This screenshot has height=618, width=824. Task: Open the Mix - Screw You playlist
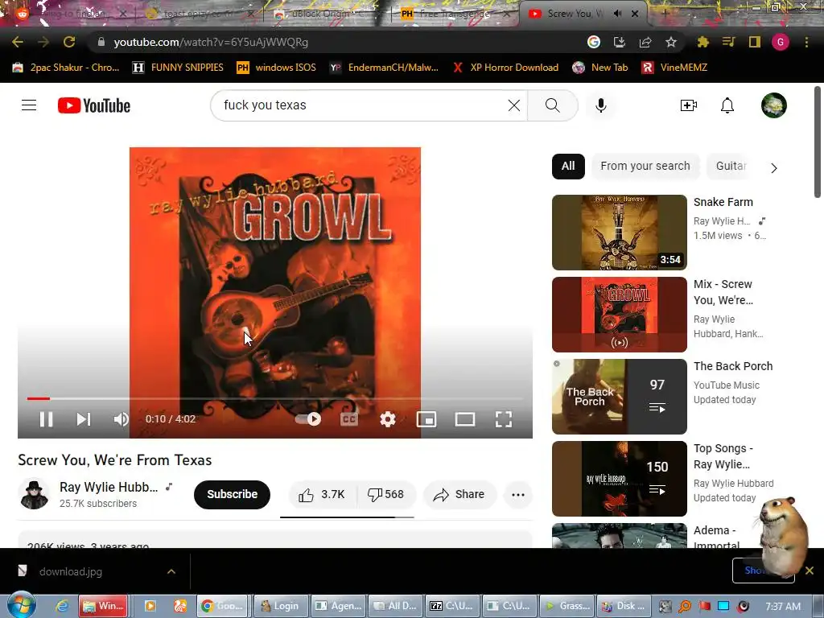[x=619, y=315]
